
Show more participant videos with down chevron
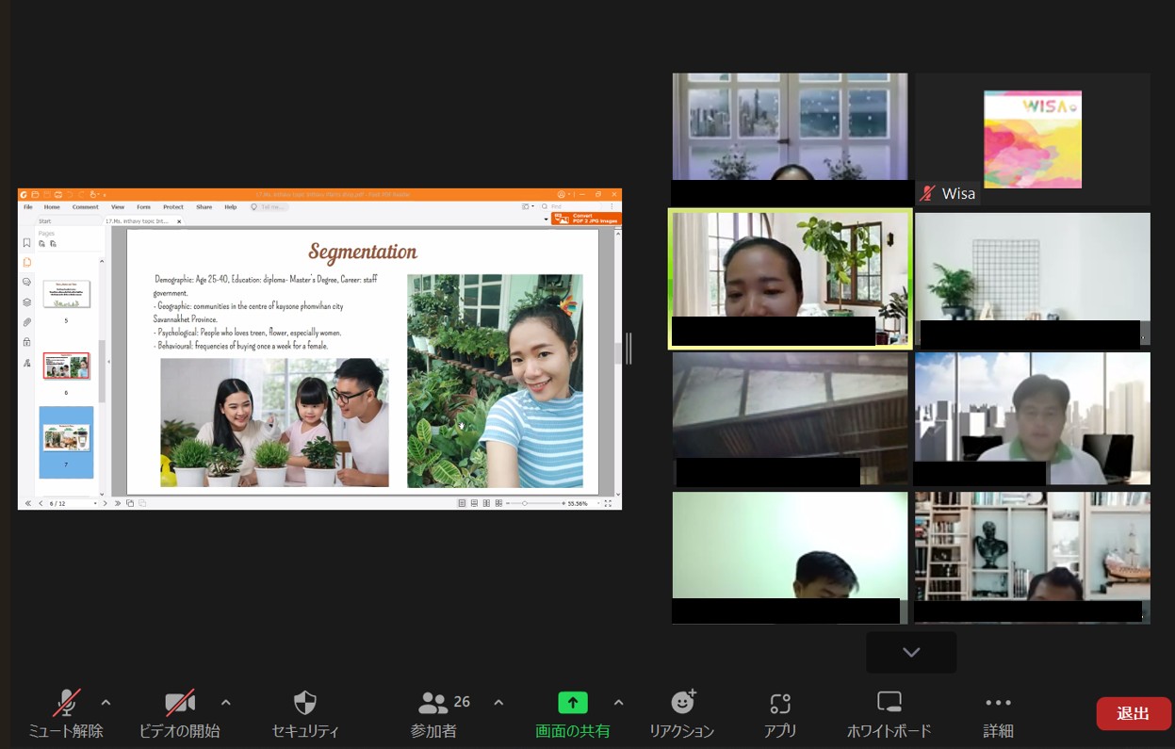pos(911,652)
